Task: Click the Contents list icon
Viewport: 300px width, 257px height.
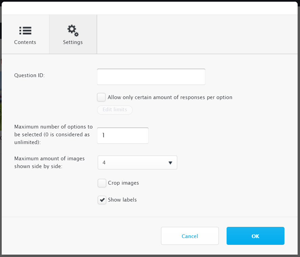Action: pos(25,31)
